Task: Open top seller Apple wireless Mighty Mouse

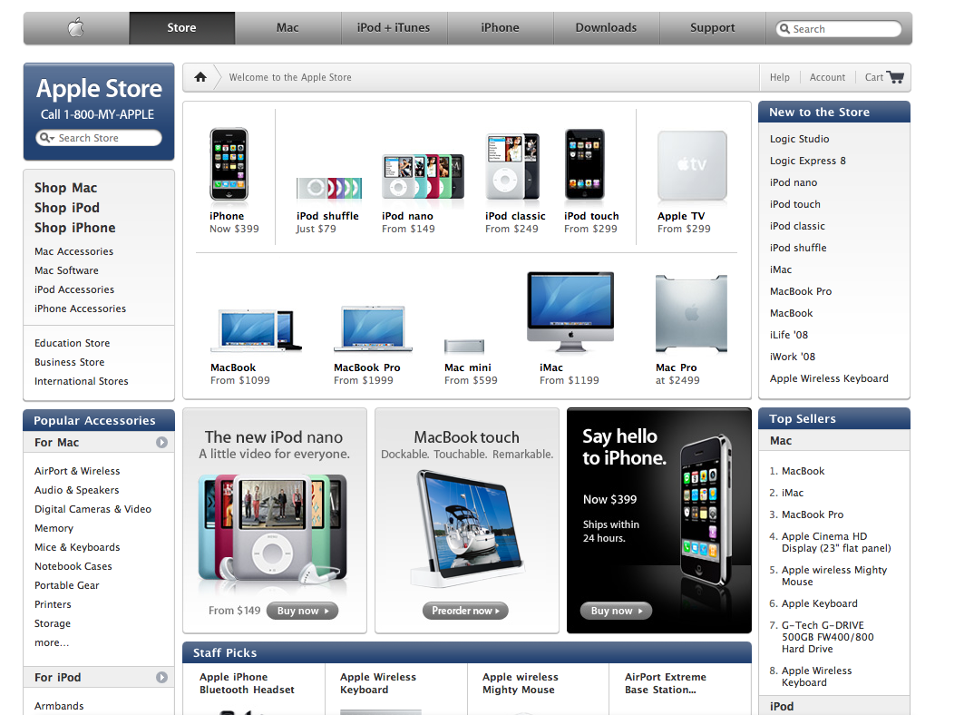Action: (834, 576)
